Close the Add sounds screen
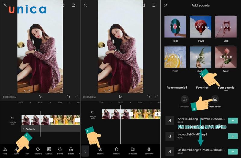 click(166, 5)
